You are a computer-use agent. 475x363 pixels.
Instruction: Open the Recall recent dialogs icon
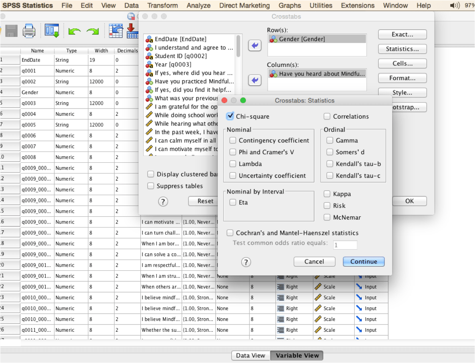(x=52, y=30)
